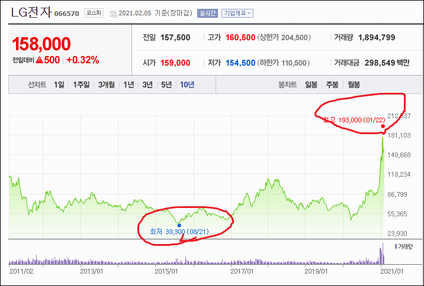Click the red up-triangle change icon
Screen dimensions: 424x286
pos(39,60)
